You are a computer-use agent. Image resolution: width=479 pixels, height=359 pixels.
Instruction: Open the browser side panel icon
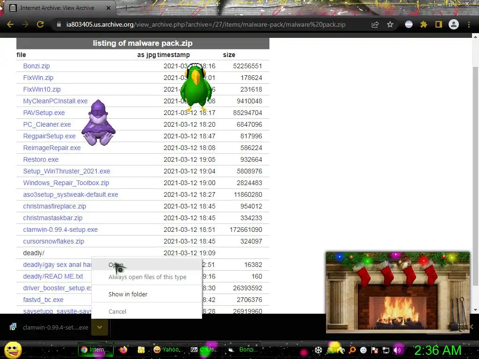(439, 24)
